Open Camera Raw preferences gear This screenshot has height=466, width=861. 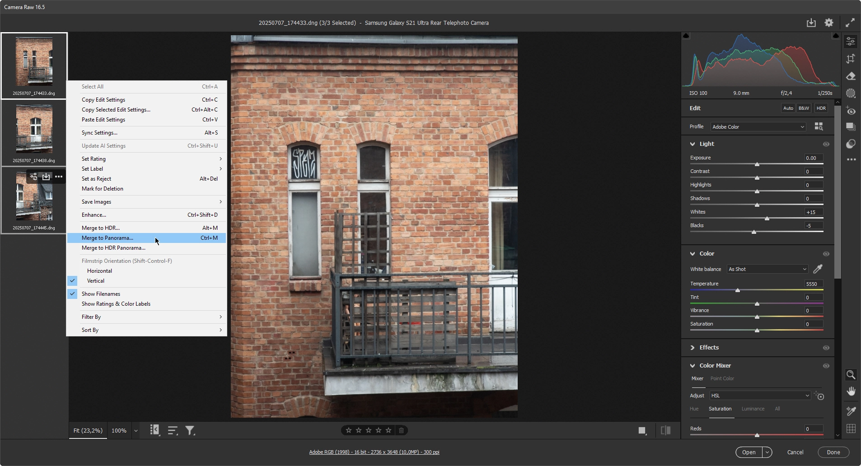coord(829,23)
